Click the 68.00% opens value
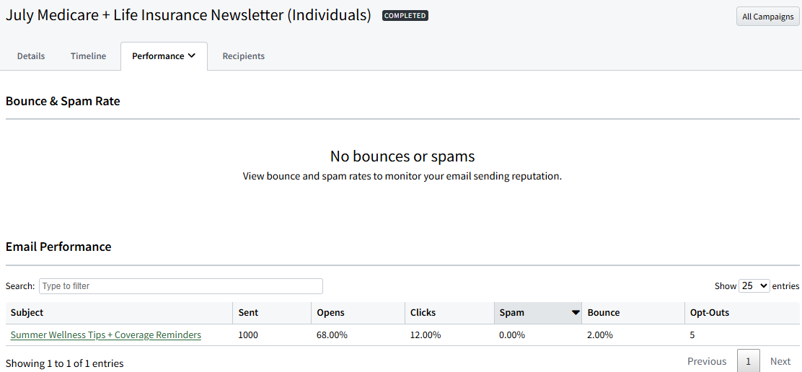802x372 pixels. click(x=332, y=335)
